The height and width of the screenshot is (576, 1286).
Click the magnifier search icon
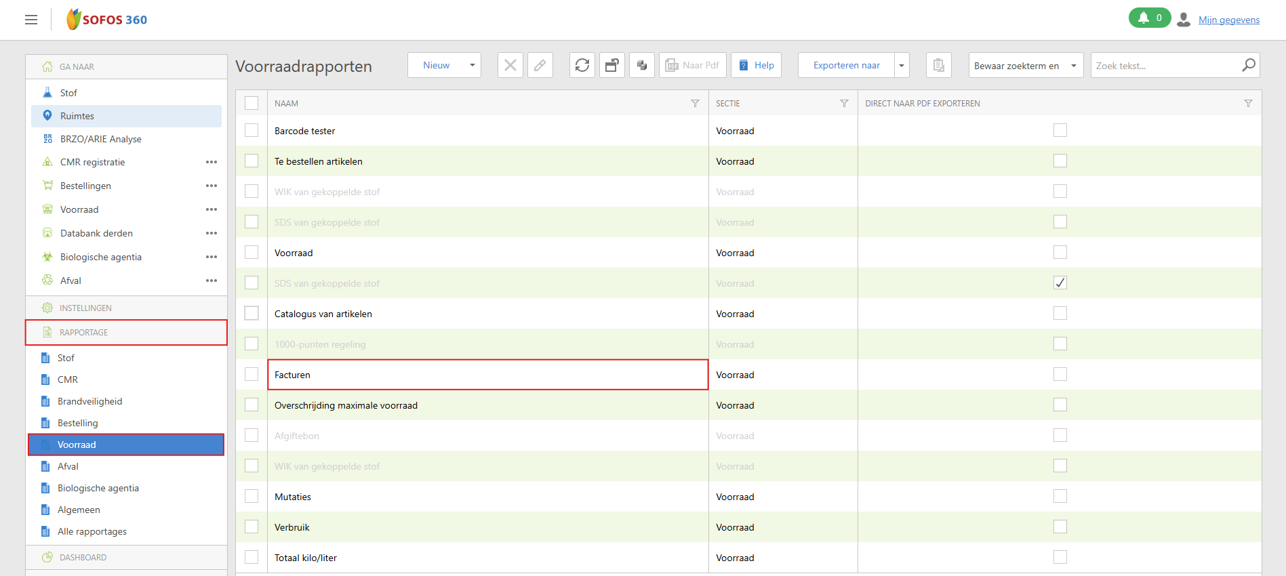(1248, 65)
